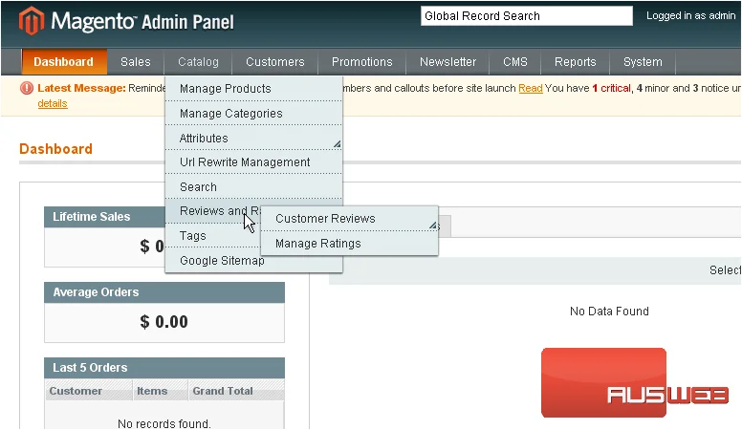
Task: Open the Sales menu
Action: coord(136,62)
